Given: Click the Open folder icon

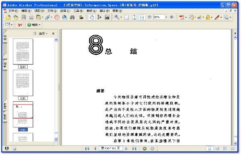Looking at the screenshot, I should pyautogui.click(x=8, y=17).
